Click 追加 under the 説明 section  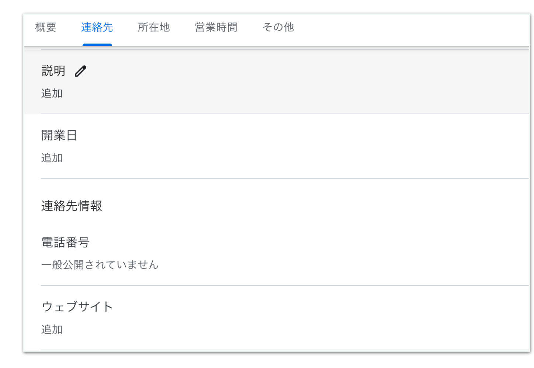pos(52,93)
